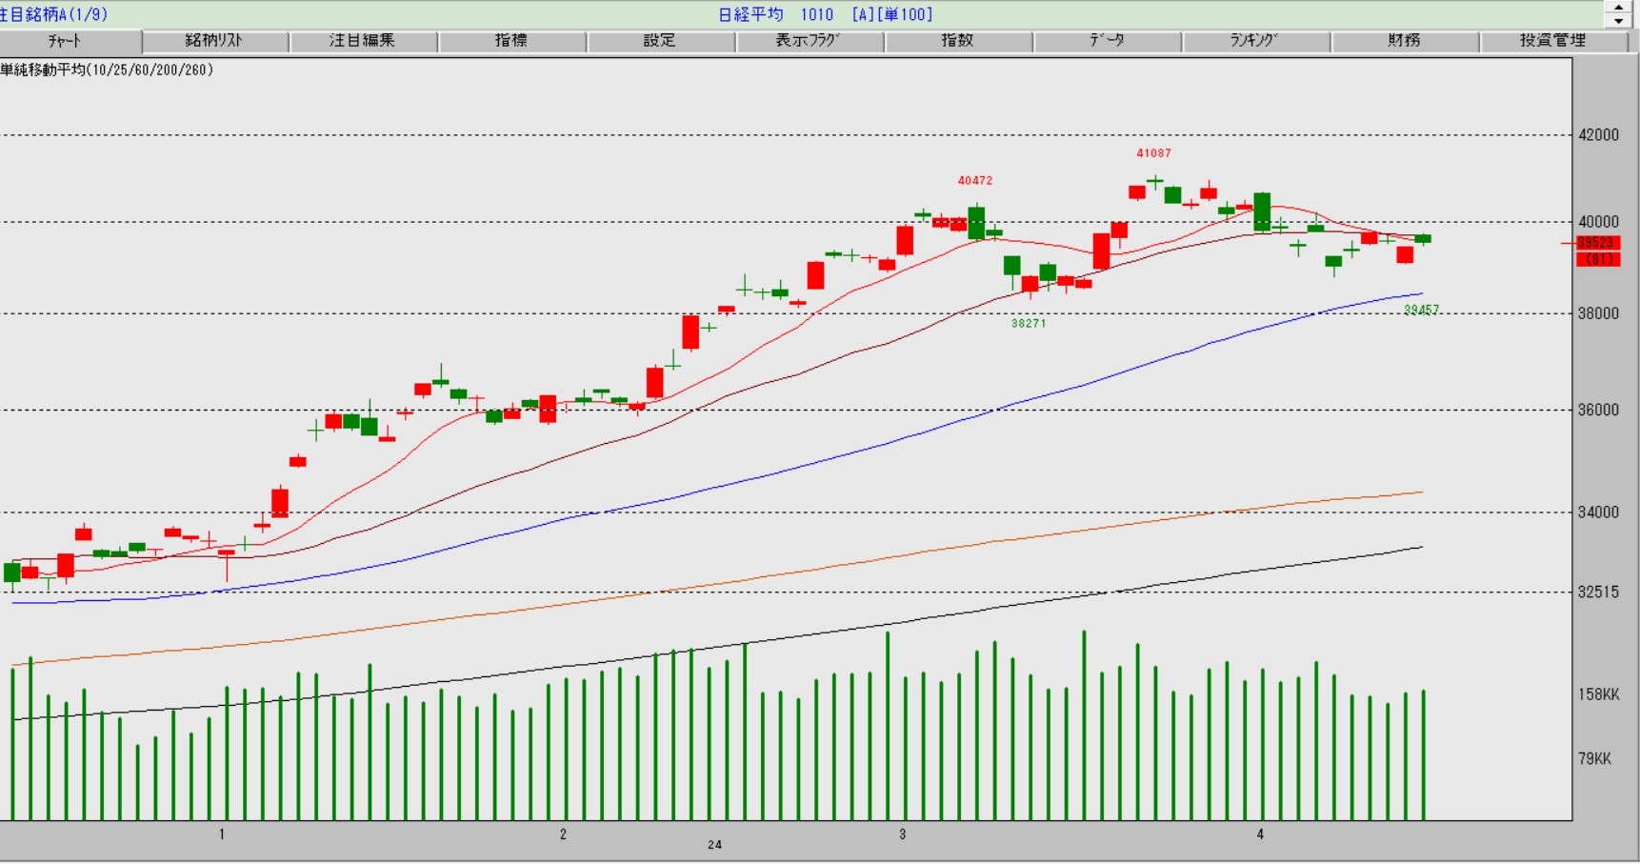Screen dimensions: 1640x864
Task: Click the green 38457 value label
Action: 1421,311
